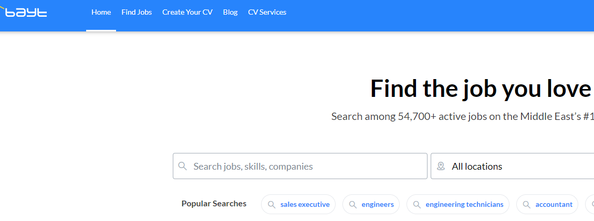Click the magnifier icon beside engineers
594x221 pixels.
pyautogui.click(x=353, y=205)
